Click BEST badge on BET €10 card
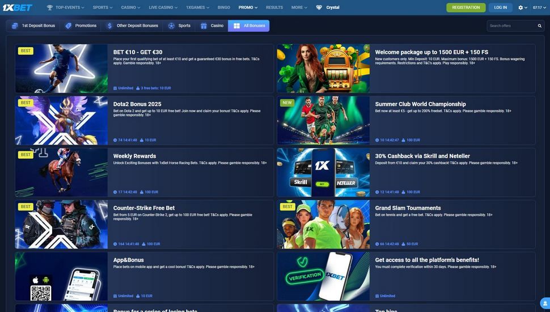 tap(26, 51)
